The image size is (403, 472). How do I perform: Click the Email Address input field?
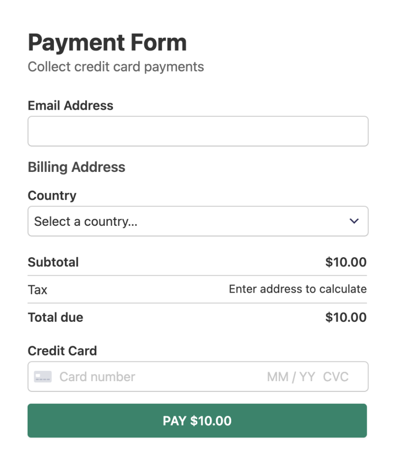[198, 131]
